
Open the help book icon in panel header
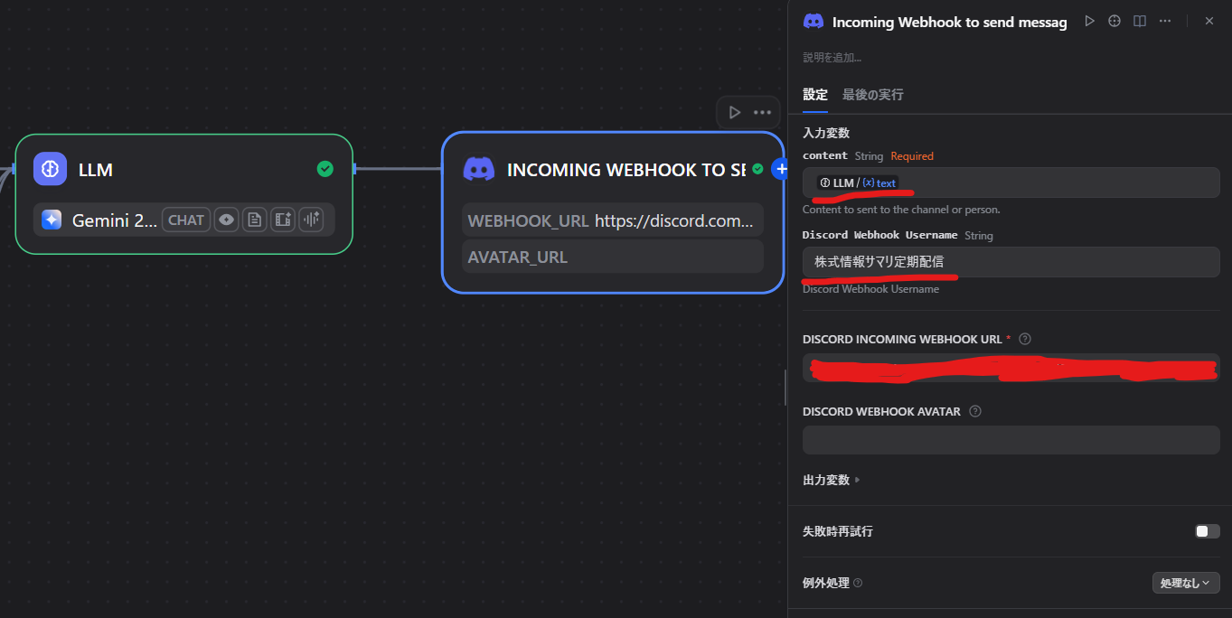pyautogui.click(x=1140, y=21)
